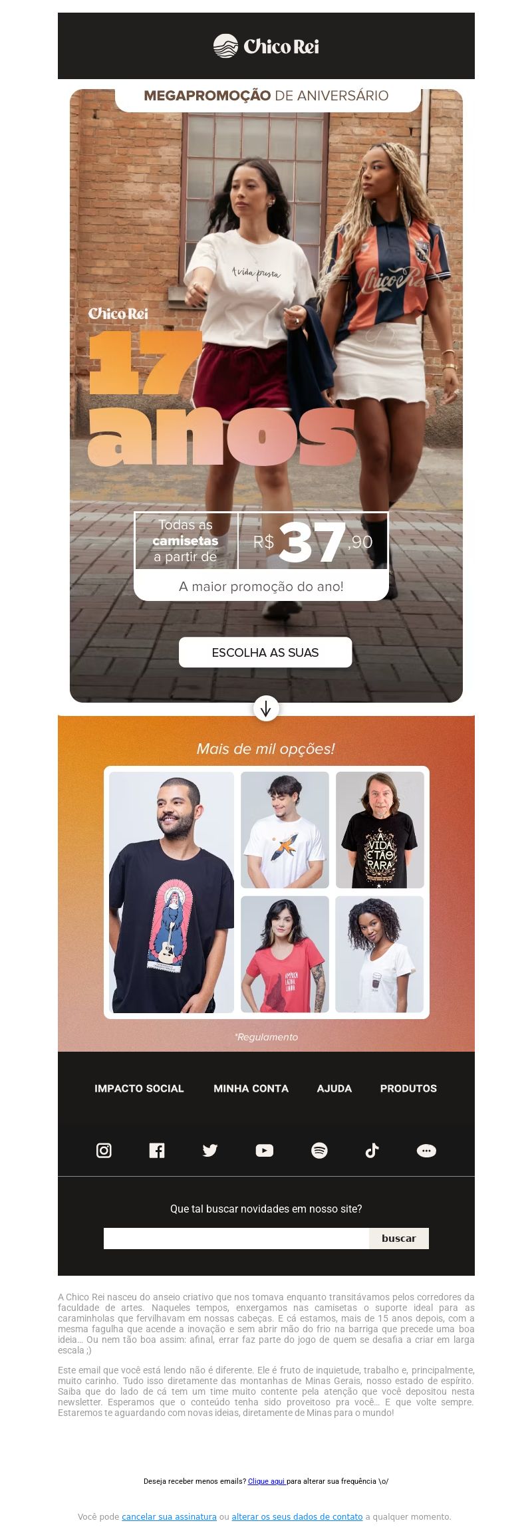Image resolution: width=532 pixels, height=1535 pixels.
Task: Open the Twitter bird icon
Action: pos(210,1150)
